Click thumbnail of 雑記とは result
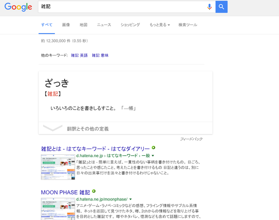 click(58, 167)
